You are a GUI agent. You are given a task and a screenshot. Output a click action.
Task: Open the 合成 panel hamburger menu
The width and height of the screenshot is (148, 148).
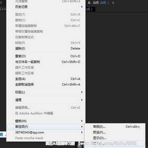pyautogui.click(x=113, y=3)
